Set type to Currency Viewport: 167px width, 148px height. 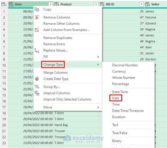coord(119,71)
